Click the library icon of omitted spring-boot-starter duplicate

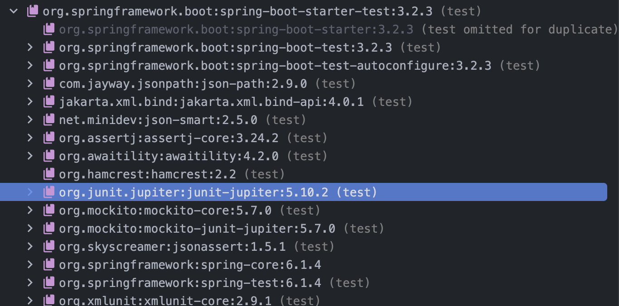49,29
